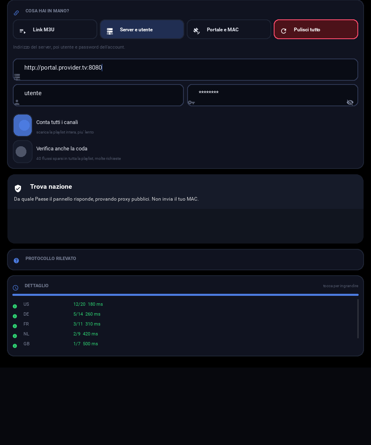The height and width of the screenshot is (445, 371).
Task: Click the scarica la playlist intera subtitle
Action: pos(65,132)
